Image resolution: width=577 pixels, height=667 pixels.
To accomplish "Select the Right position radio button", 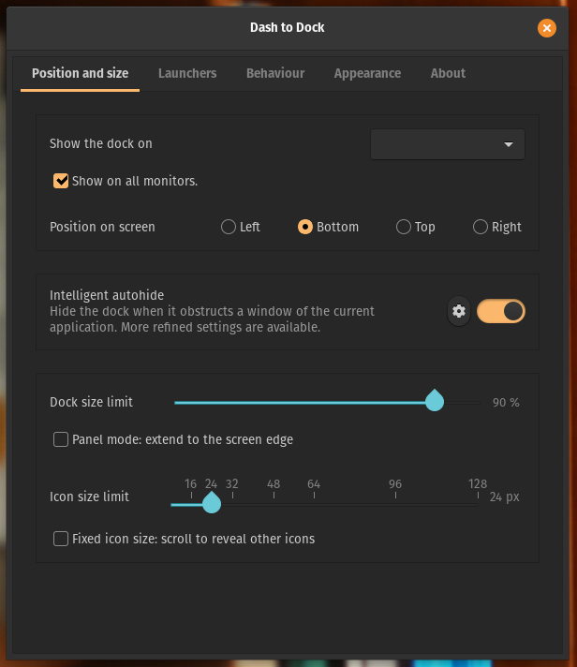I will [x=481, y=227].
